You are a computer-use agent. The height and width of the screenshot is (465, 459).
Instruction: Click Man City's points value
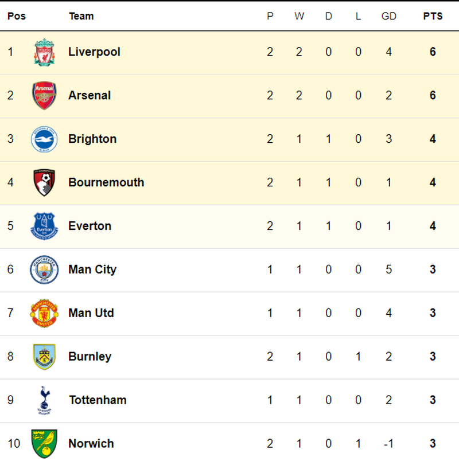(433, 269)
